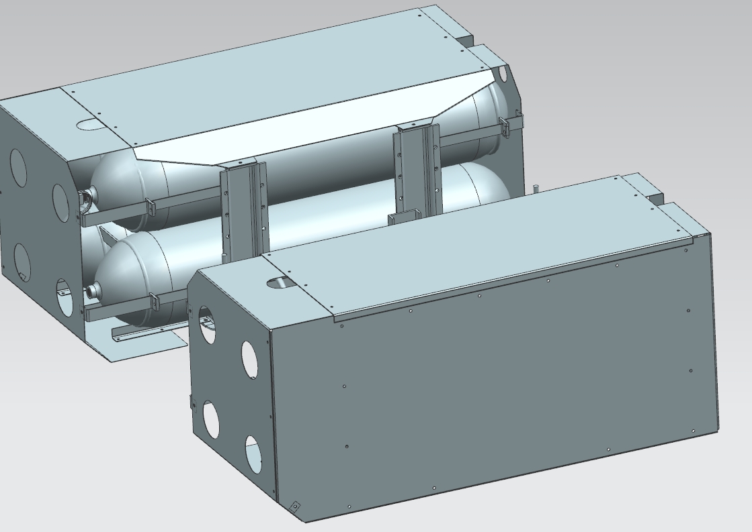Click the oval slot on rear enclosure top

pos(87,124)
